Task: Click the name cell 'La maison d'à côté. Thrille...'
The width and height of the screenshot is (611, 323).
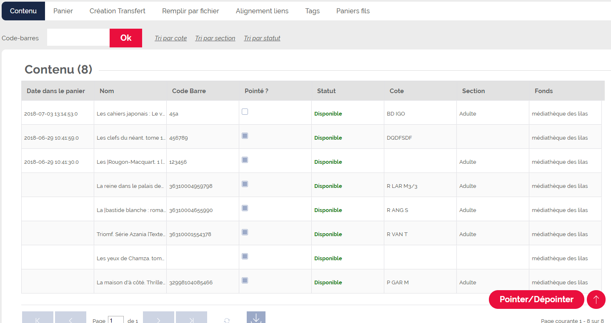Action: pyautogui.click(x=130, y=282)
